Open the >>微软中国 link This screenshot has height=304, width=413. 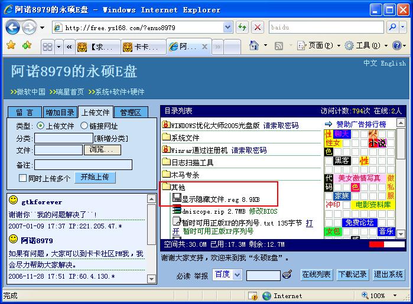tap(28, 92)
